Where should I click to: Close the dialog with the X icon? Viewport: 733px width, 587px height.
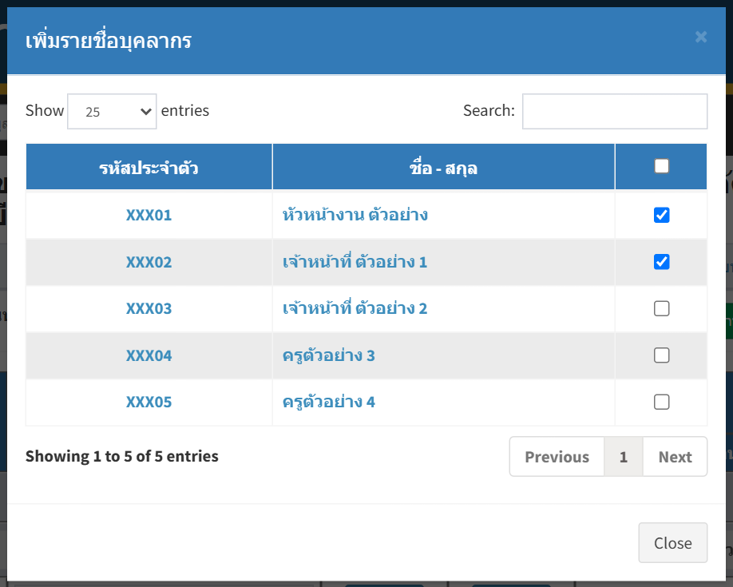point(700,37)
